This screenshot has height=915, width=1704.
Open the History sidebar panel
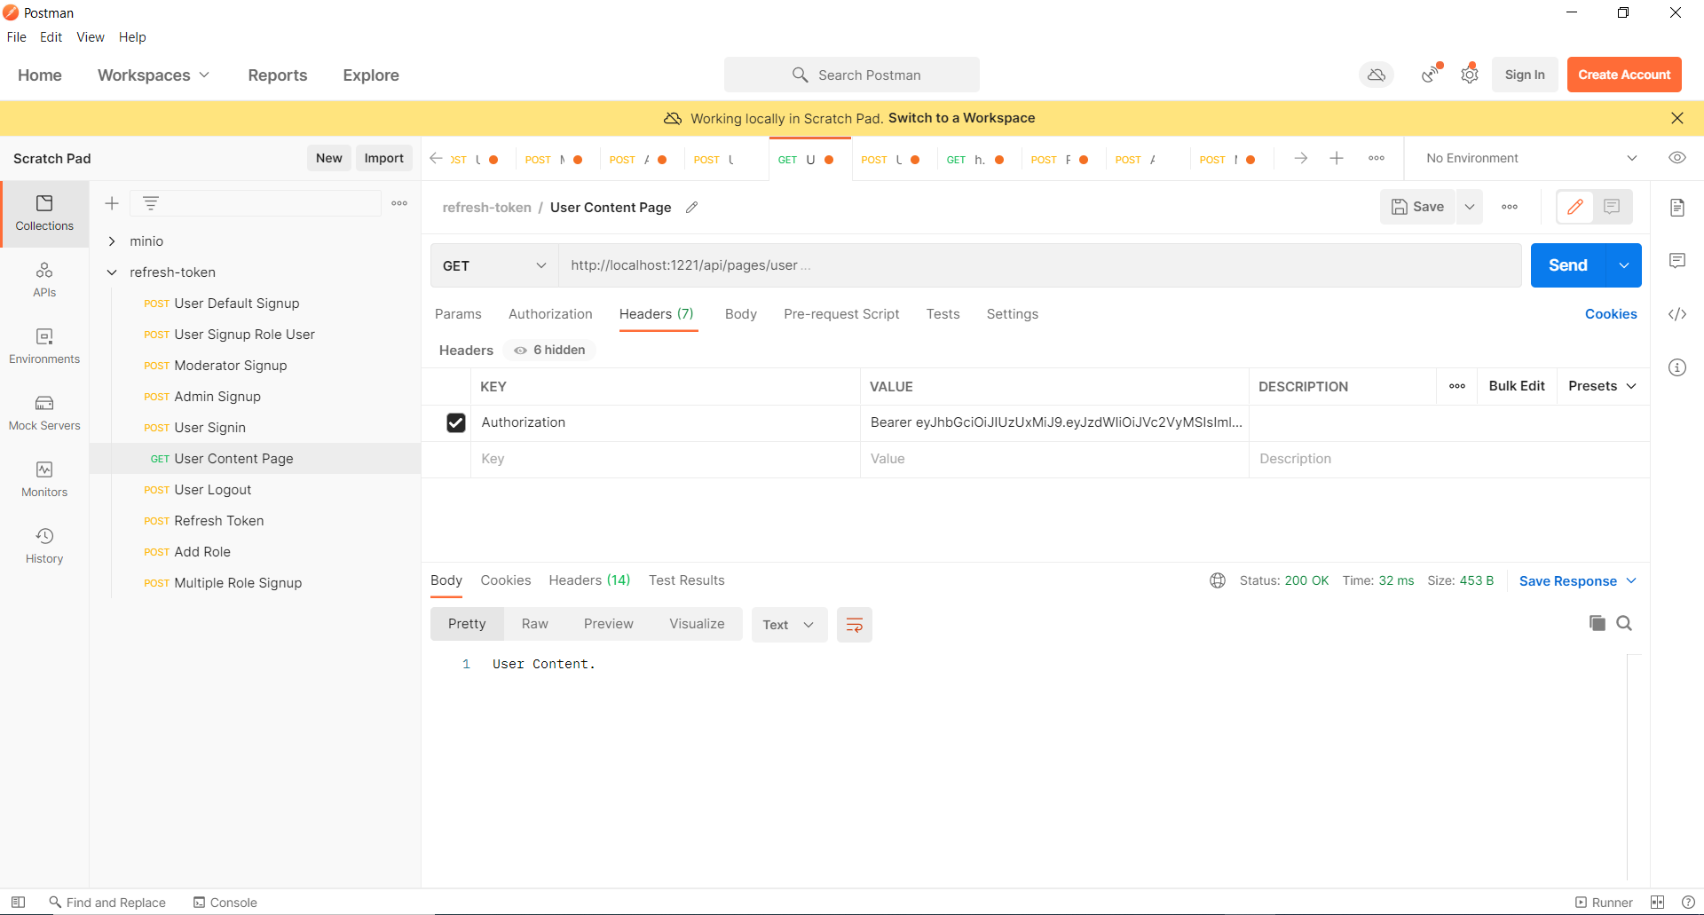pos(44,547)
